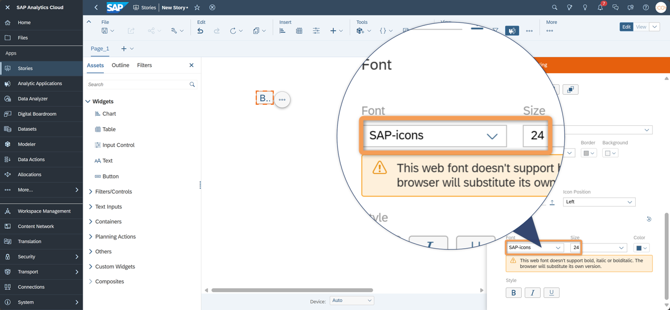670x310 pixels.
Task: Click the overlapping squares icon in styling panel
Action: 570,89
